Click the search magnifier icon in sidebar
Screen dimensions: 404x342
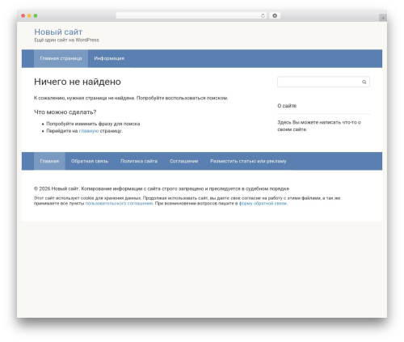click(x=364, y=82)
